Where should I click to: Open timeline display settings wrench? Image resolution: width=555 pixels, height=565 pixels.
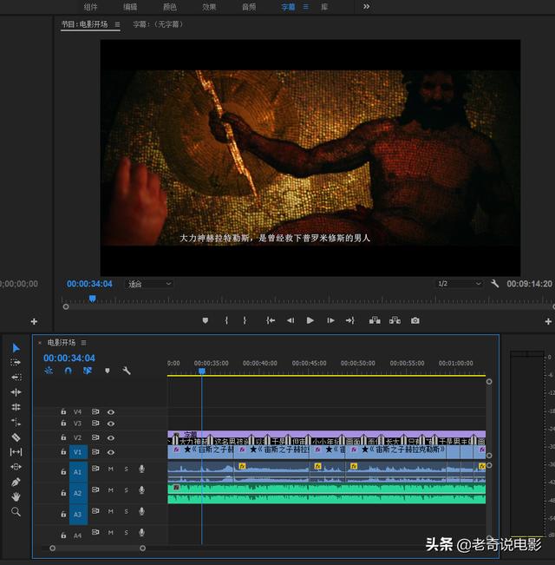(x=127, y=371)
